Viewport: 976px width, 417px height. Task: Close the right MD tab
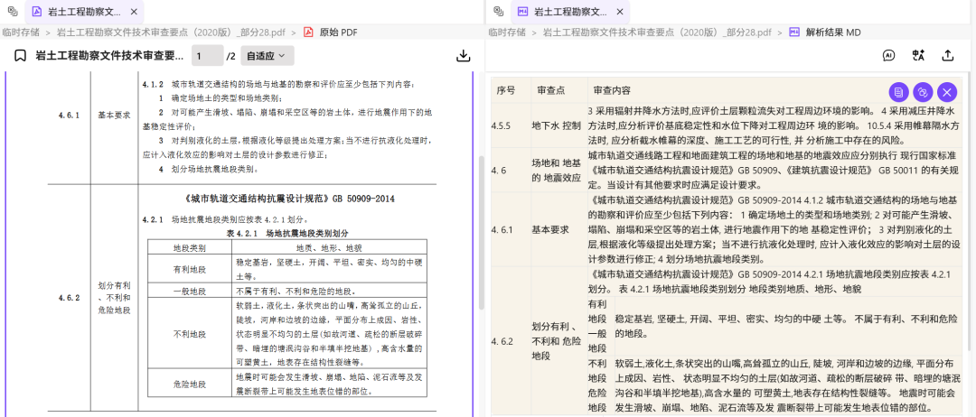tap(620, 12)
